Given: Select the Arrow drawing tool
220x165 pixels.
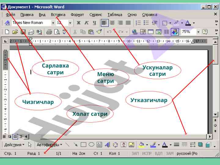Looking at the screenshot, I should click(x=75, y=145).
